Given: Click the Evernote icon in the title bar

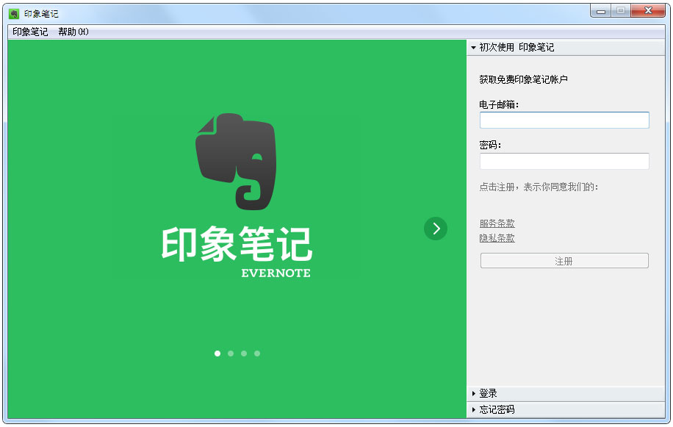Looking at the screenshot, I should click(13, 14).
